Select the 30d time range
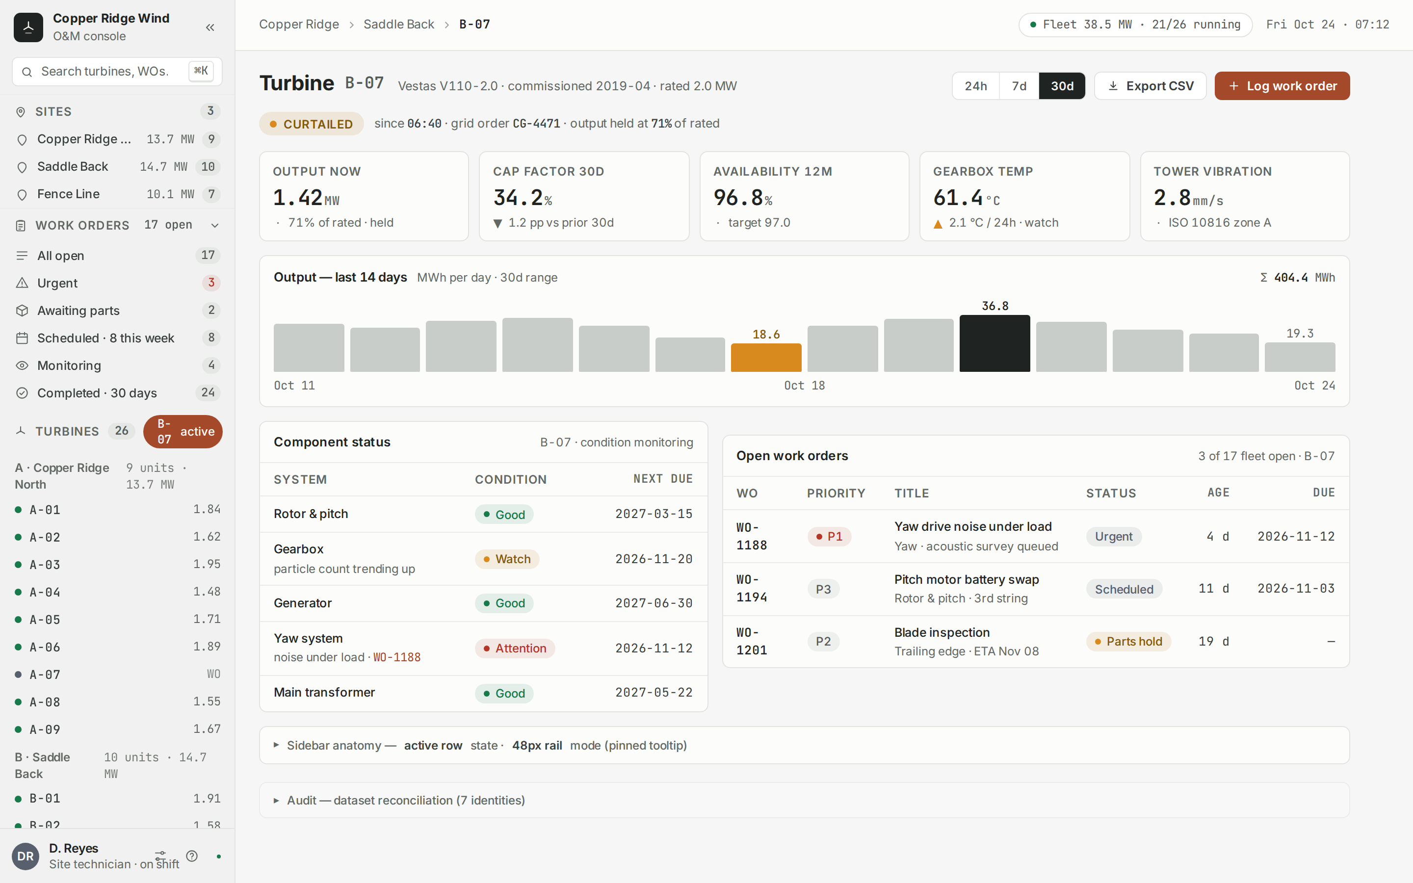1413x883 pixels. (x=1062, y=86)
